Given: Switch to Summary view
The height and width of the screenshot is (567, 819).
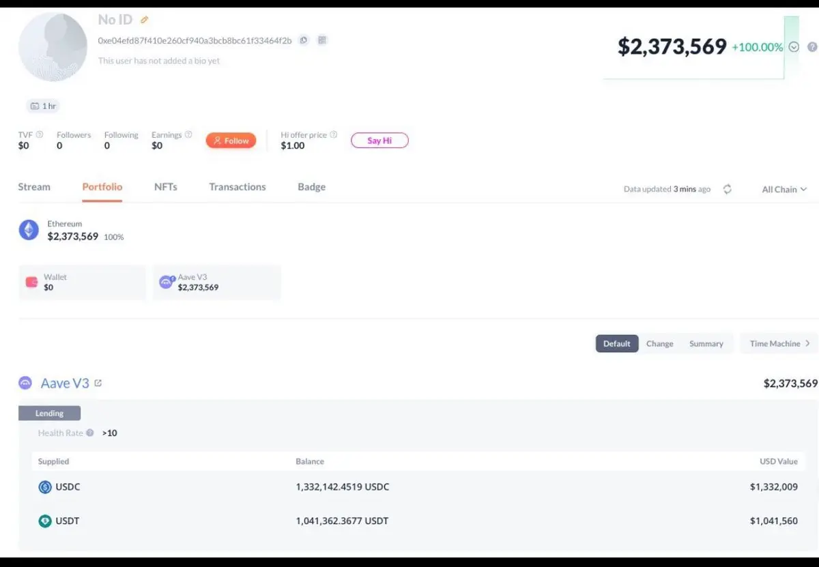Looking at the screenshot, I should click(x=706, y=343).
